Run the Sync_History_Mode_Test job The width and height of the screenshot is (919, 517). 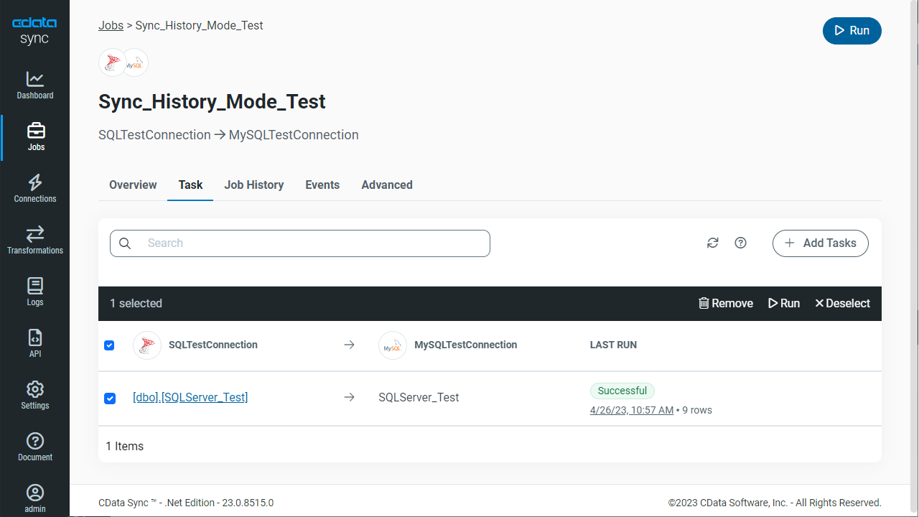852,30
